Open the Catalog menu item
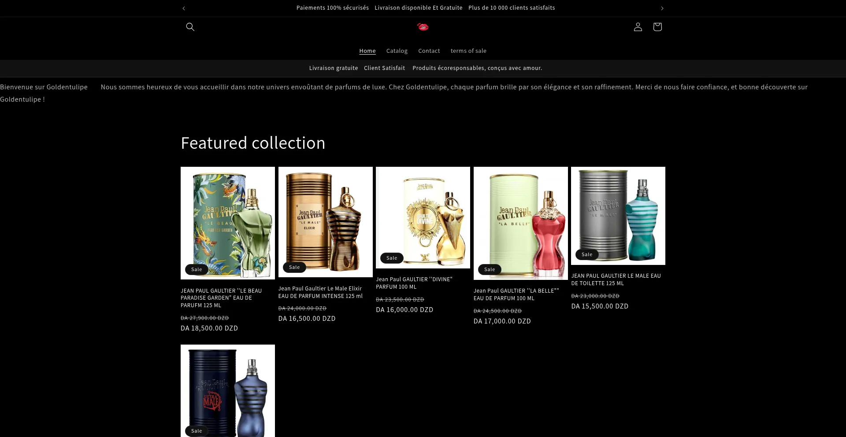 397,51
